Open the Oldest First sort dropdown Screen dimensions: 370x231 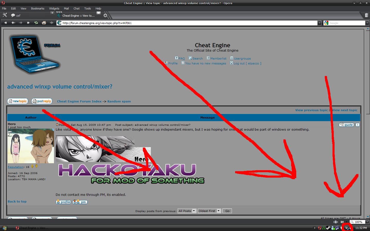pyautogui.click(x=209, y=211)
